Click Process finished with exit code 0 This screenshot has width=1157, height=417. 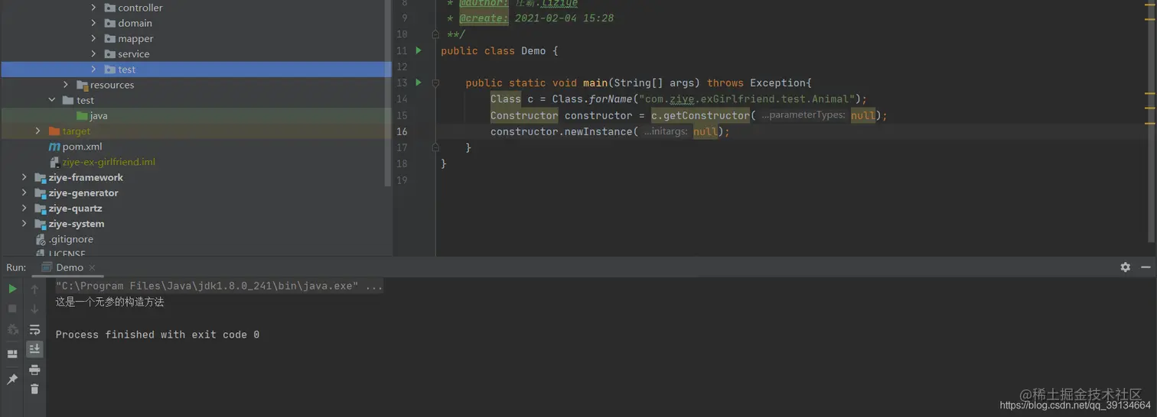[x=158, y=335]
